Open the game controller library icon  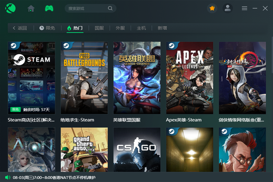click(x=49, y=8)
